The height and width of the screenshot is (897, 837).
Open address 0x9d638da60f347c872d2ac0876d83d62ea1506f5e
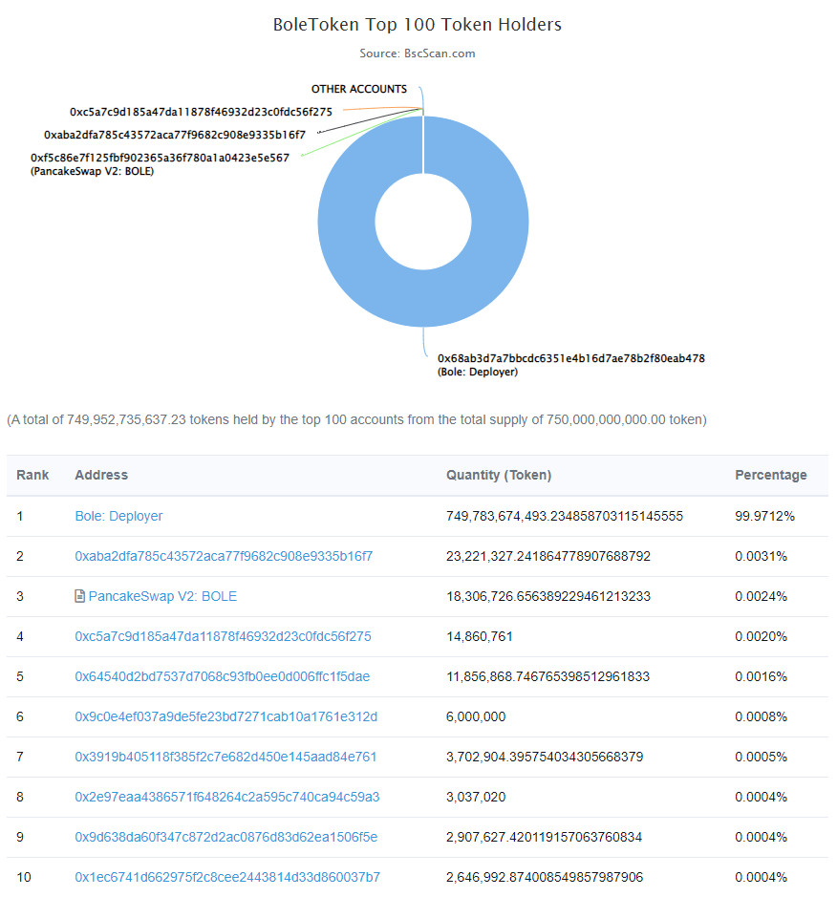(x=226, y=837)
